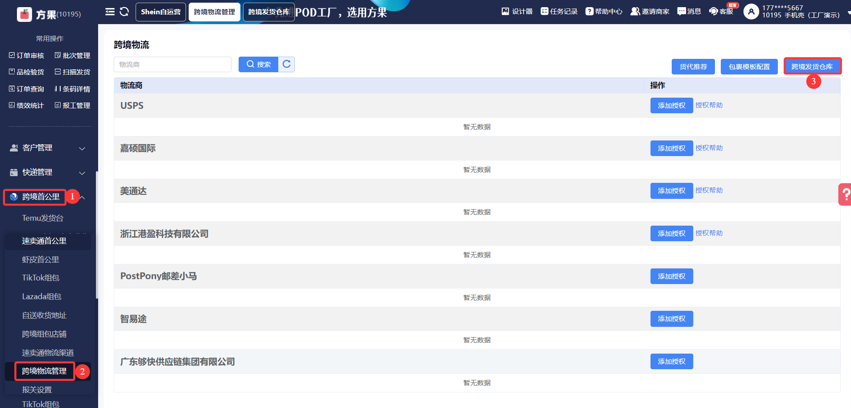This screenshot has width=851, height=408.
Task: Select Lazada组包 in sidebar
Action: tap(41, 297)
